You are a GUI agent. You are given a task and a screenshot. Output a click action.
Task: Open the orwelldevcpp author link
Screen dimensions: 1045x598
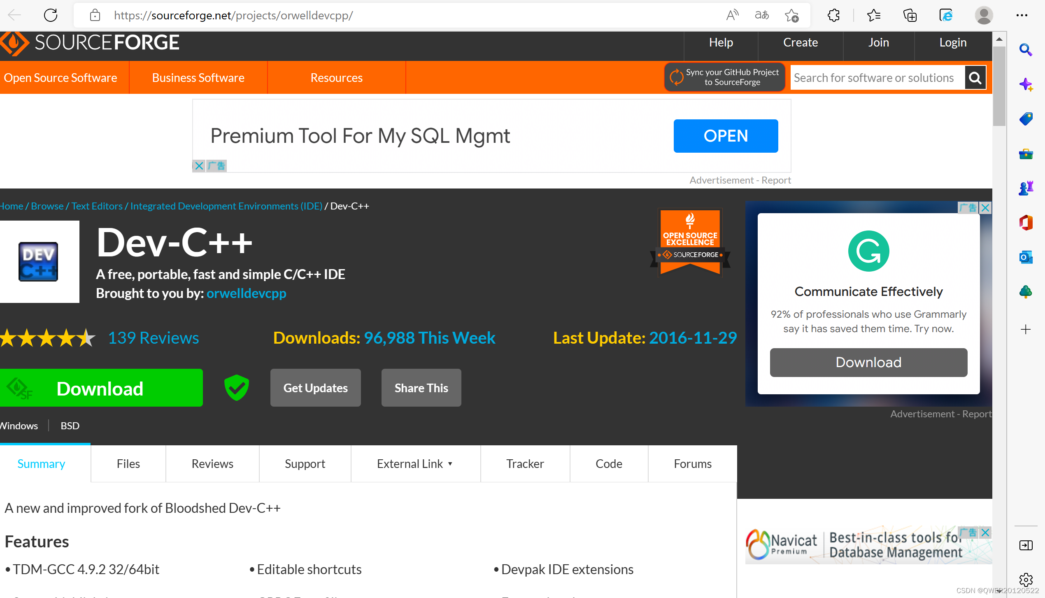246,293
